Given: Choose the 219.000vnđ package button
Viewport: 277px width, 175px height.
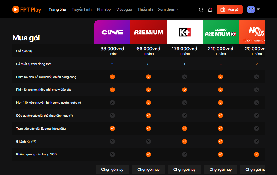Looking at the screenshot, I should click(220, 170).
